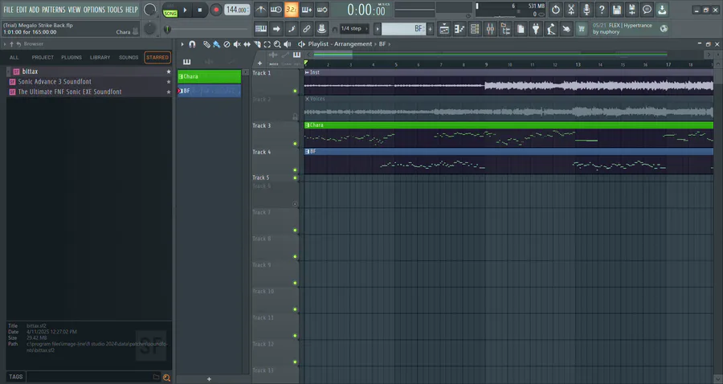Image resolution: width=723 pixels, height=384 pixels.
Task: Switch to STARRED browser tab
Action: 157,58
